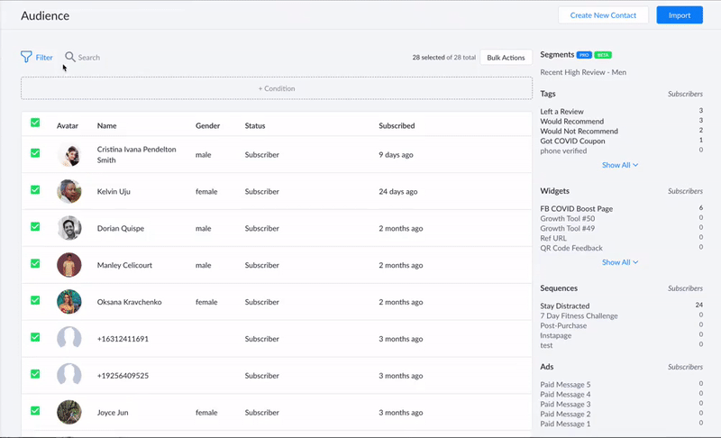
Task: Open Dorian Quispe contact name
Action: tap(121, 228)
